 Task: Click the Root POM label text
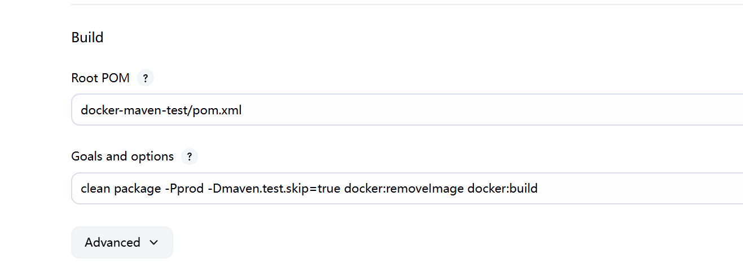100,78
